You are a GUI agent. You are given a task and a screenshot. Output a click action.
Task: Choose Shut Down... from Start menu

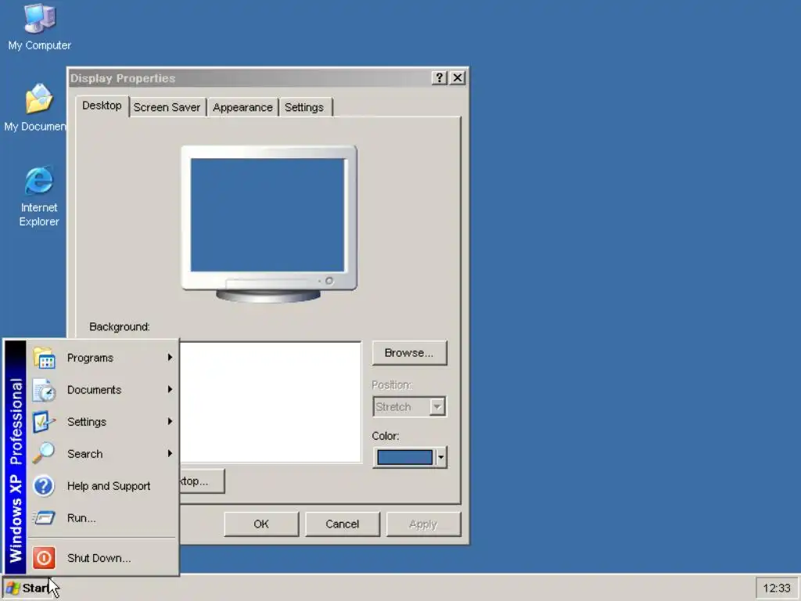point(102,557)
